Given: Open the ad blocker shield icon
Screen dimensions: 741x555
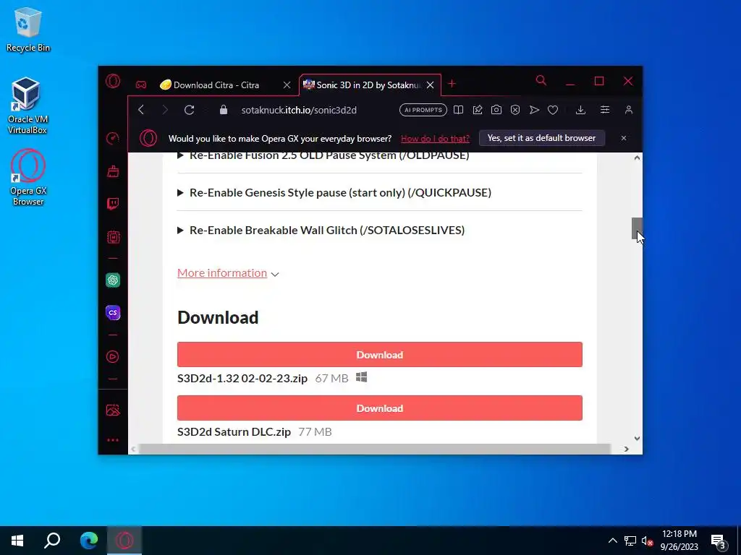Looking at the screenshot, I should click(515, 110).
